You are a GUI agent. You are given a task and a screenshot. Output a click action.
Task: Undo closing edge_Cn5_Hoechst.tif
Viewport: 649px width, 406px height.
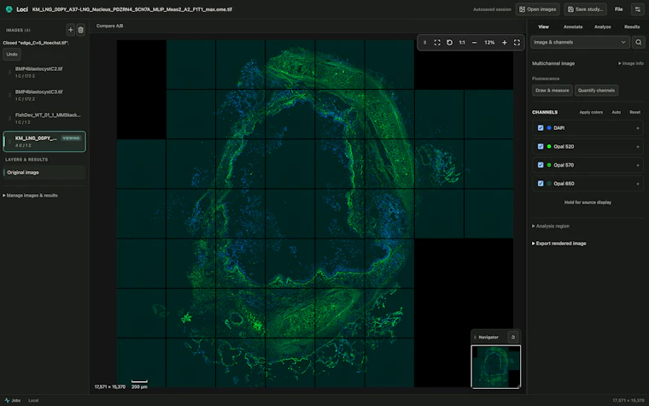click(x=12, y=54)
